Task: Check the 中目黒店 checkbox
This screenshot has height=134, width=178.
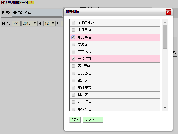Action: tap(73, 30)
